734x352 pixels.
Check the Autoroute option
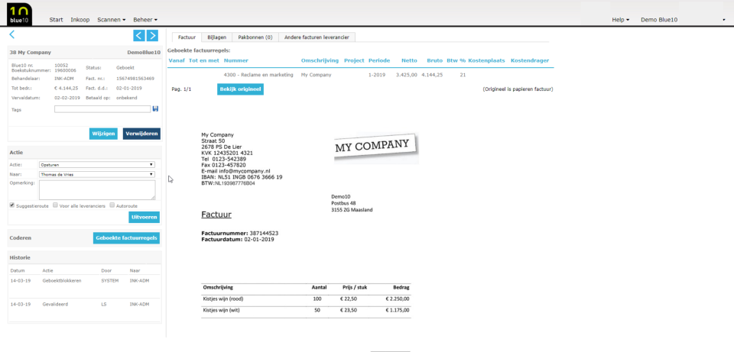[112, 205]
